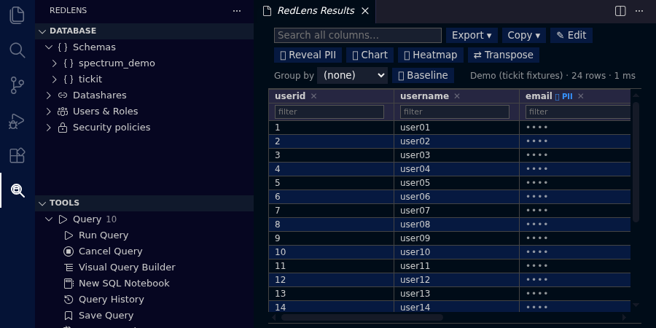Screen dimensions: 656x328
Task: Toggle Transpose on the results
Action: (x=503, y=55)
